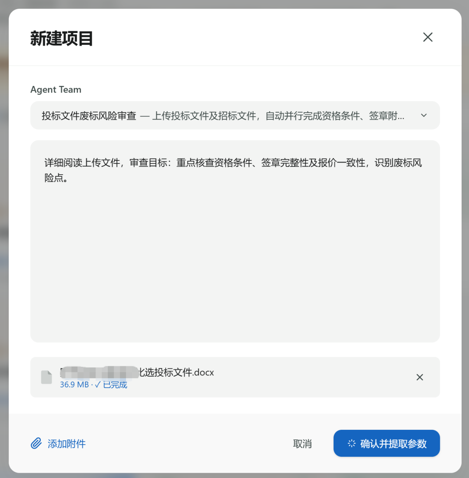This screenshot has width=469, height=478.
Task: Click the Agent Team label
Action: tap(56, 90)
